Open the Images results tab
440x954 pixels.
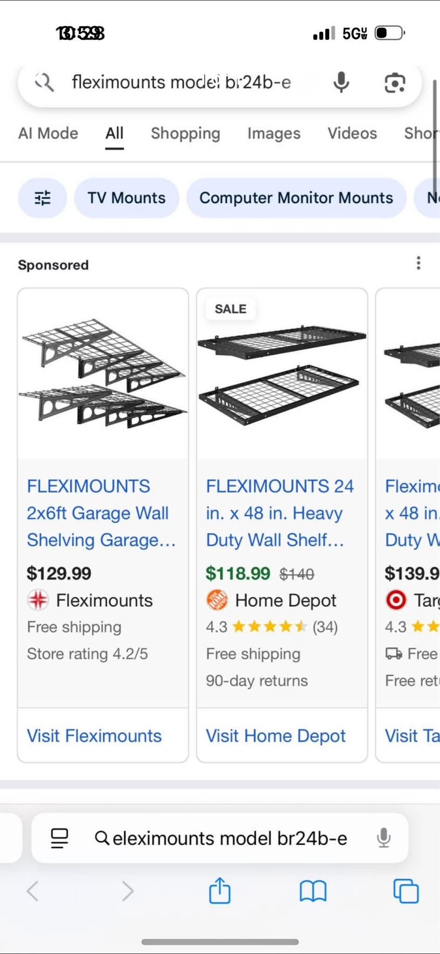(274, 133)
